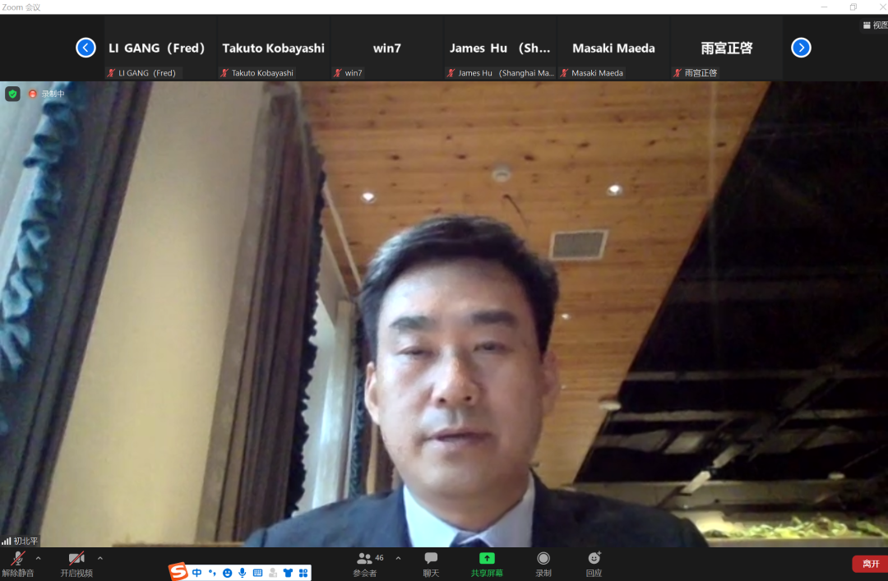The width and height of the screenshot is (888, 581).
Task: Start recording with the 录制 icon
Action: pyautogui.click(x=543, y=559)
